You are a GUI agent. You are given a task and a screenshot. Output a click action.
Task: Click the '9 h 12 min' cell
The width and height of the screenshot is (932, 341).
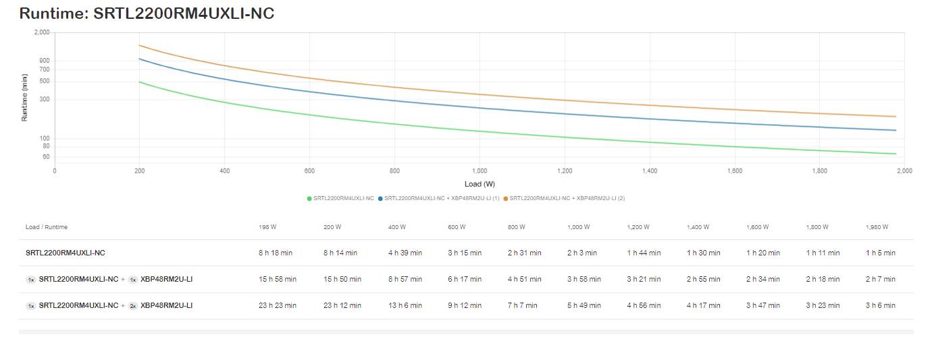point(465,305)
